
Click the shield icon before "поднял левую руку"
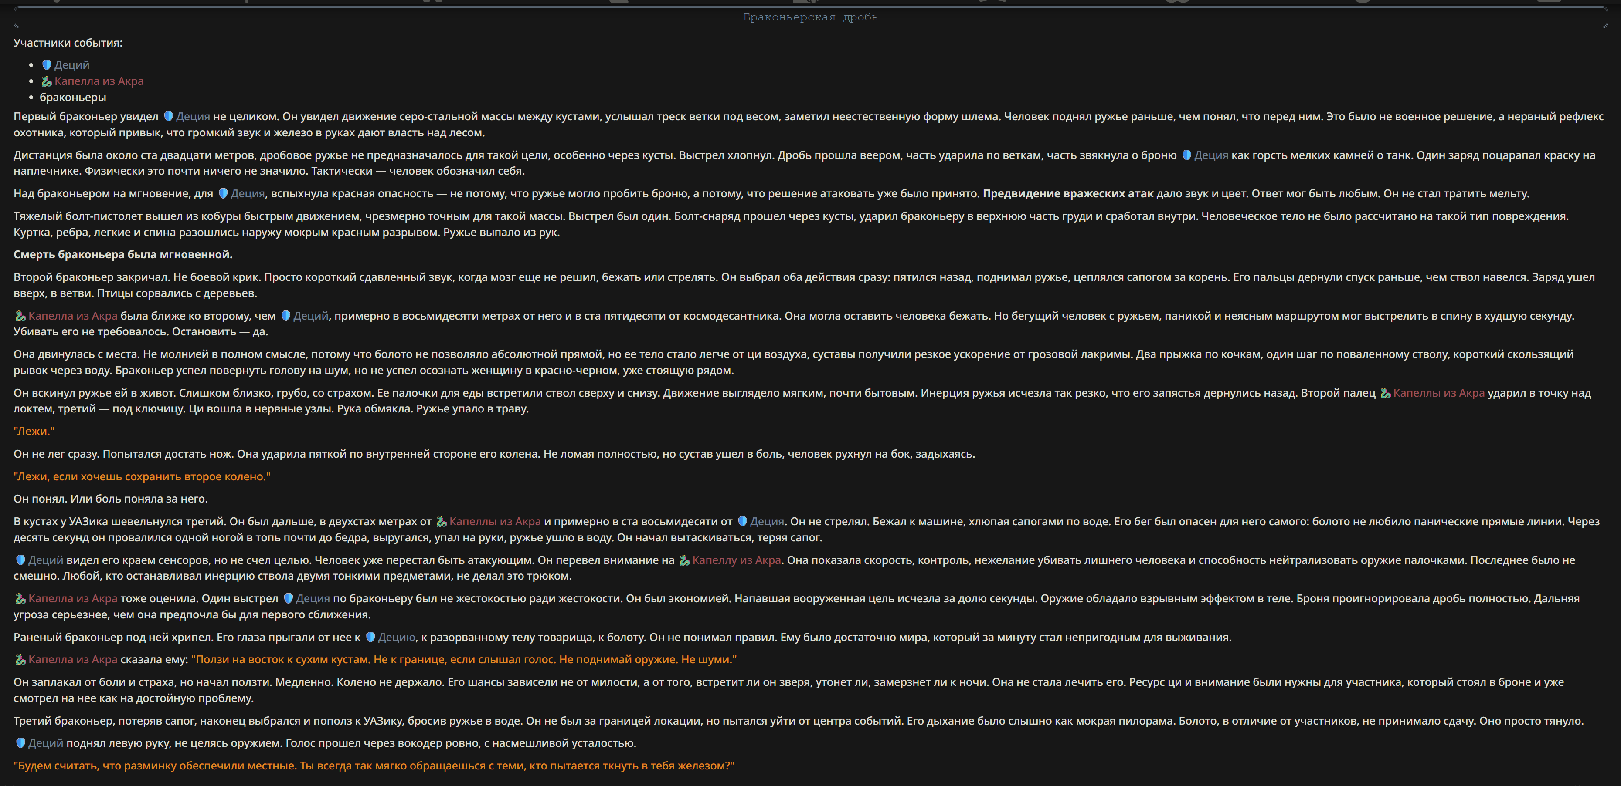(x=20, y=743)
